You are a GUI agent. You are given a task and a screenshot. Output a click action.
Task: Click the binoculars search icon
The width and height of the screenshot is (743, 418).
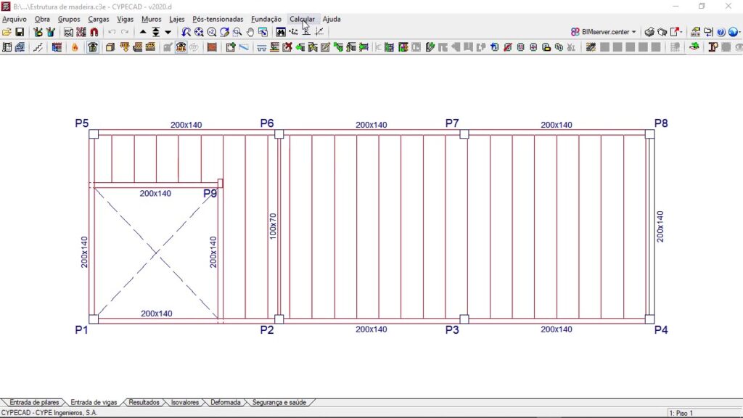click(x=280, y=32)
